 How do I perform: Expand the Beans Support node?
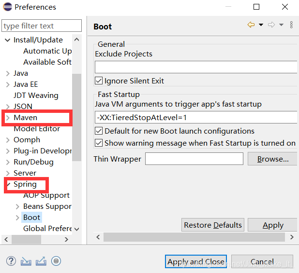[17, 206]
